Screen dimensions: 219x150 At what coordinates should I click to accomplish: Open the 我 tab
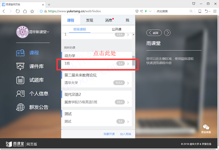tap(127, 20)
